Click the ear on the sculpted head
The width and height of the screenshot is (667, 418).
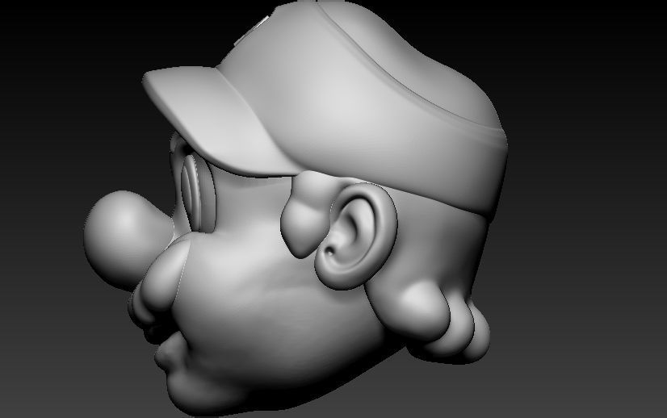click(355, 236)
